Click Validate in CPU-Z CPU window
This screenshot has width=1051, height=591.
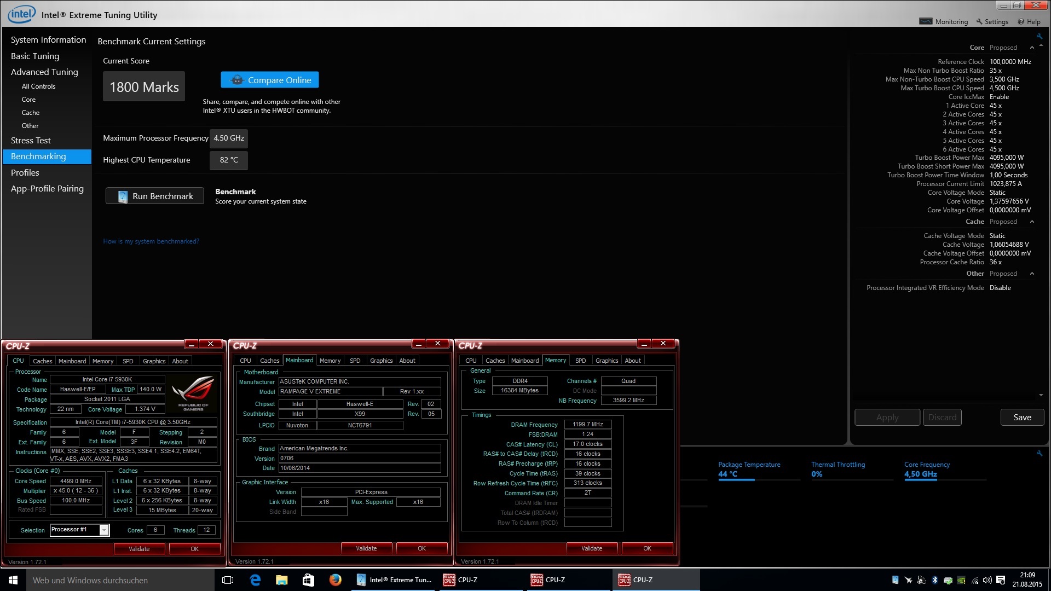(x=139, y=549)
